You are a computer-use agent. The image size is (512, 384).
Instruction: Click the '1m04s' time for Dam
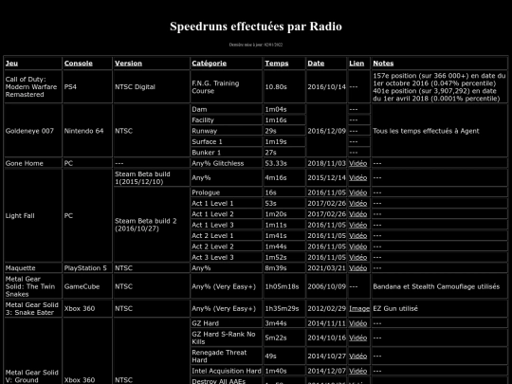point(284,109)
